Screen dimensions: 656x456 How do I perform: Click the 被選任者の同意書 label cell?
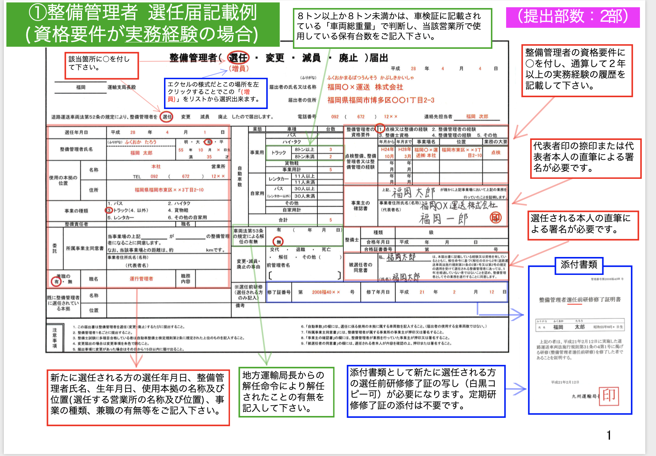point(360,267)
